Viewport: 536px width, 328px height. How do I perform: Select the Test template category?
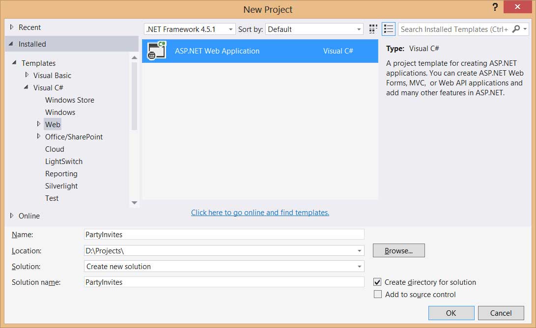point(52,198)
